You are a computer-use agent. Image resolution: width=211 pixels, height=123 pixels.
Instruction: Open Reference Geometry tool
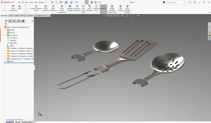coord(77,8)
